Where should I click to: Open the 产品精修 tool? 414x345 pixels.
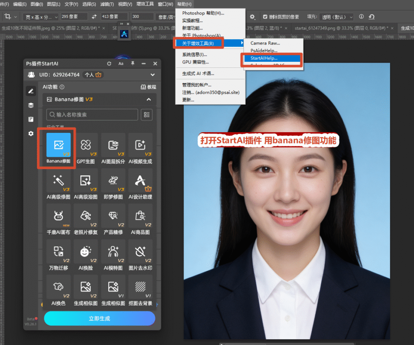click(113, 219)
